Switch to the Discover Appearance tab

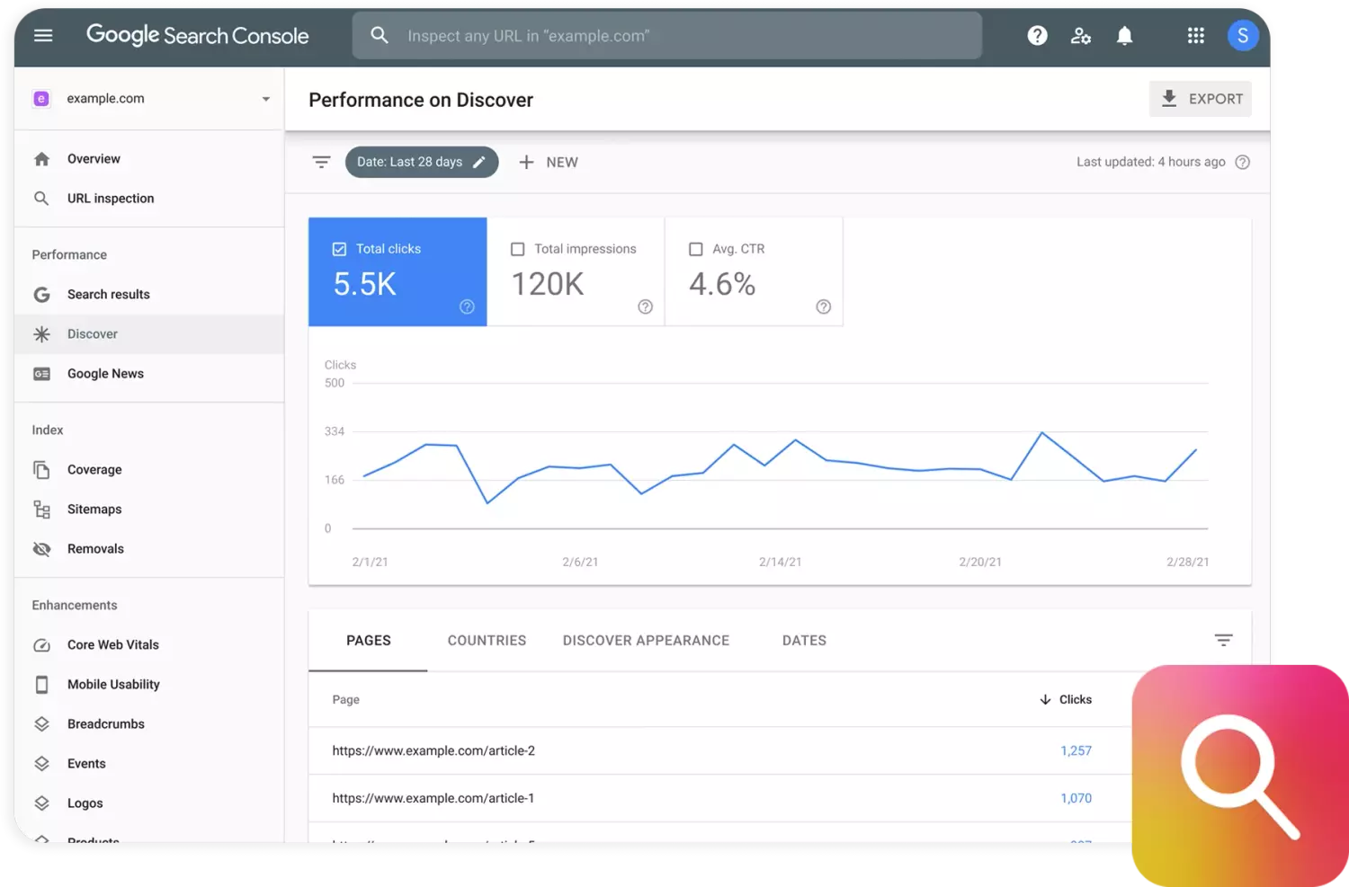[646, 640]
